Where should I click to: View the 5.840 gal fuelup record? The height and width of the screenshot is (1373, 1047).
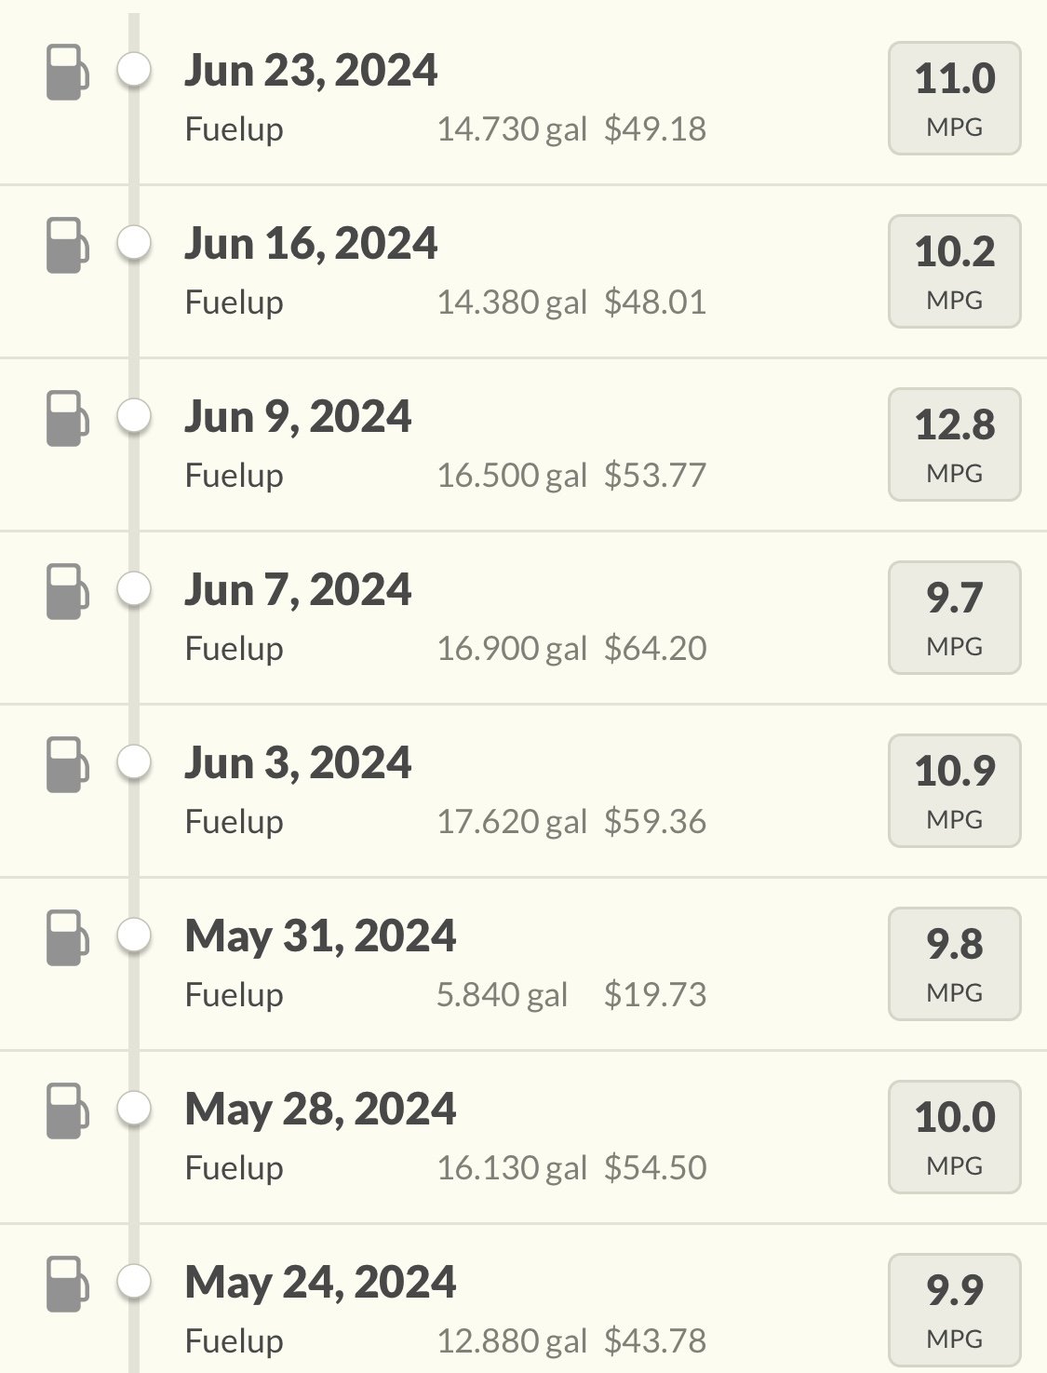coord(502,995)
